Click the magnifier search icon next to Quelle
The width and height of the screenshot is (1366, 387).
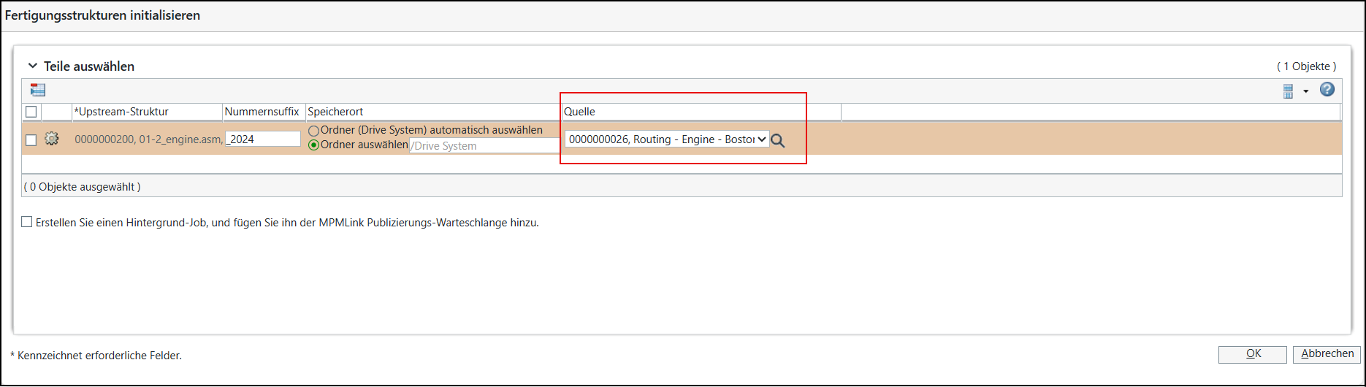tap(778, 141)
